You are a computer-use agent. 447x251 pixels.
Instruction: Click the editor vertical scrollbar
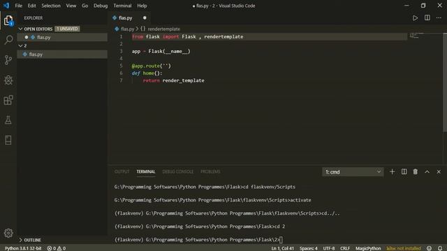[x=445, y=82]
